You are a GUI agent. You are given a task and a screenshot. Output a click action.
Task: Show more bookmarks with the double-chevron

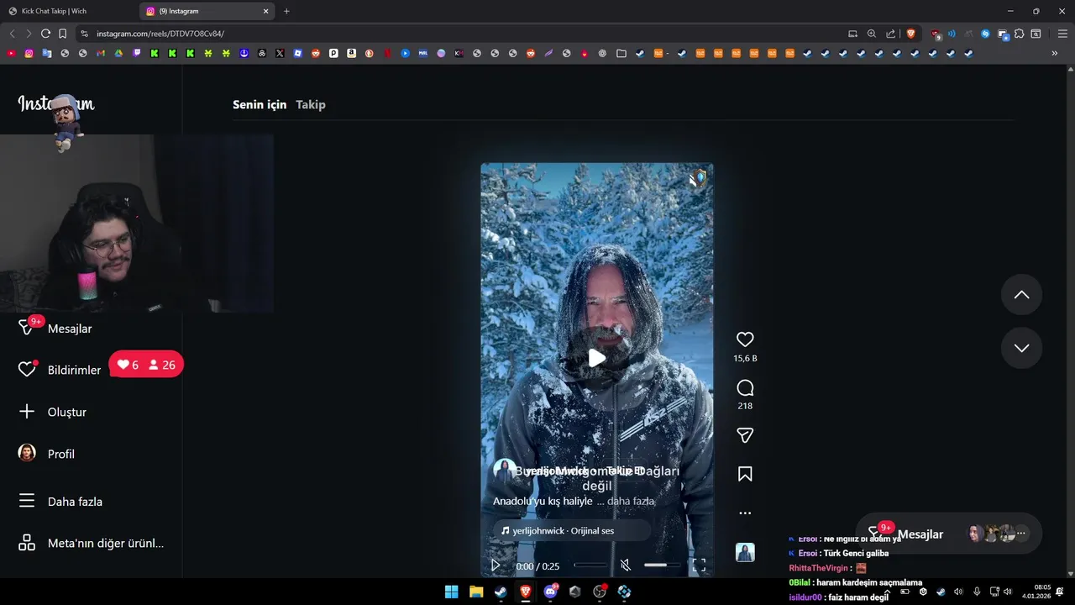click(1054, 53)
